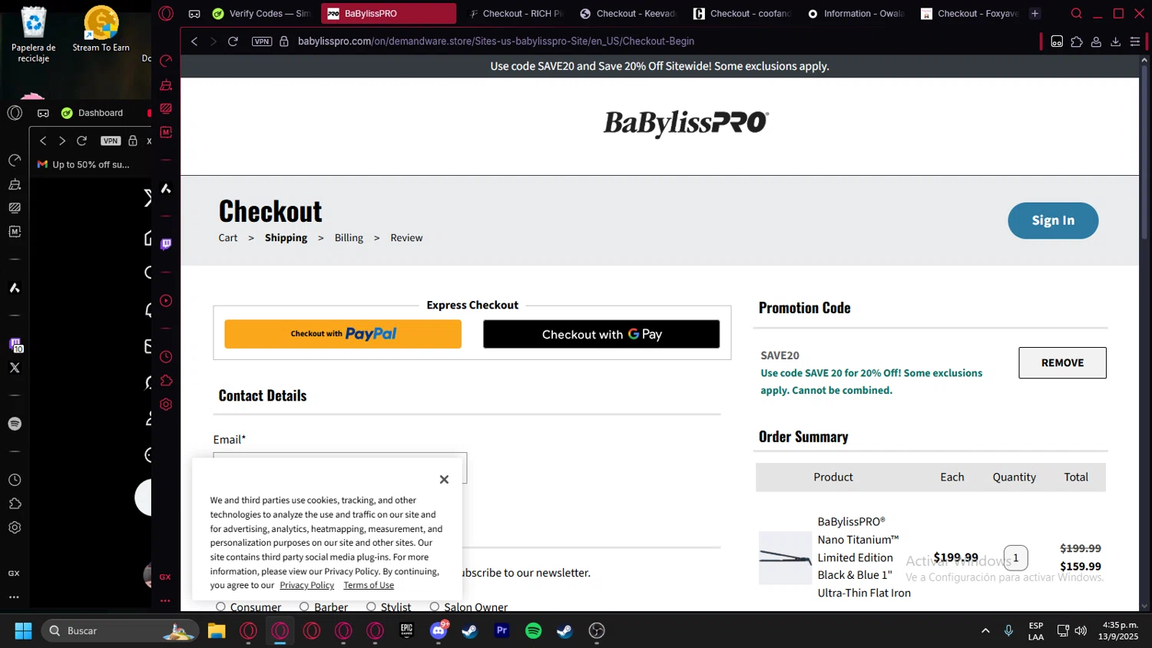Screen dimensions: 1152x648
Task: Open the snapshot camera icon in address bar
Action: (x=1057, y=41)
